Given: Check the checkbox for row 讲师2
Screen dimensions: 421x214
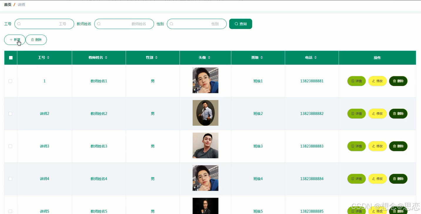Looking at the screenshot, I should click(10, 113).
